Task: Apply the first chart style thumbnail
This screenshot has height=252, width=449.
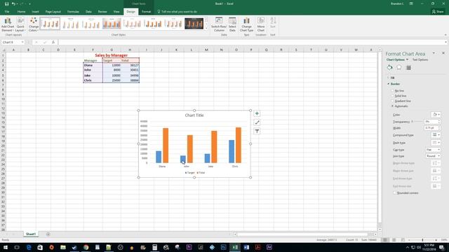Action: (50, 23)
